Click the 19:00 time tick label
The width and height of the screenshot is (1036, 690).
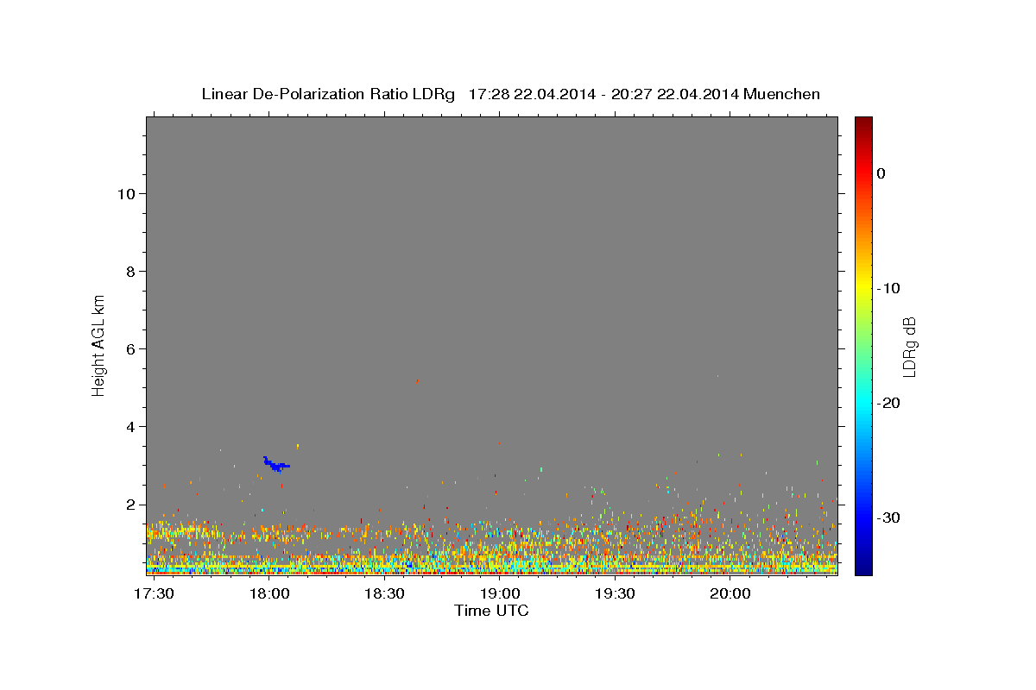pos(500,594)
